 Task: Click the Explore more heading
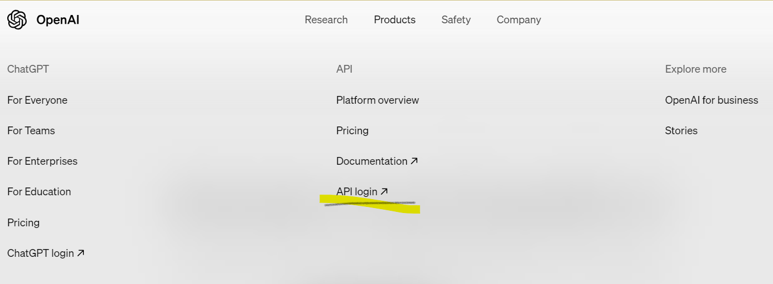(696, 69)
